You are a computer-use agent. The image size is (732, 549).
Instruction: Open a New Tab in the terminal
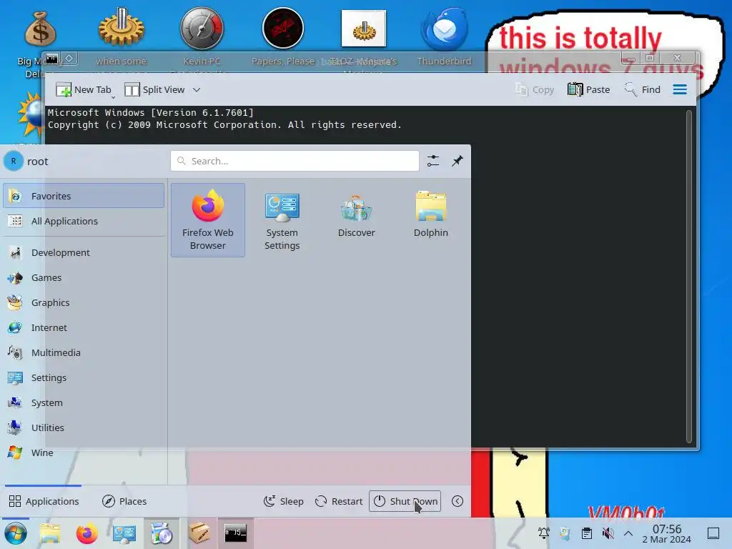tap(83, 89)
